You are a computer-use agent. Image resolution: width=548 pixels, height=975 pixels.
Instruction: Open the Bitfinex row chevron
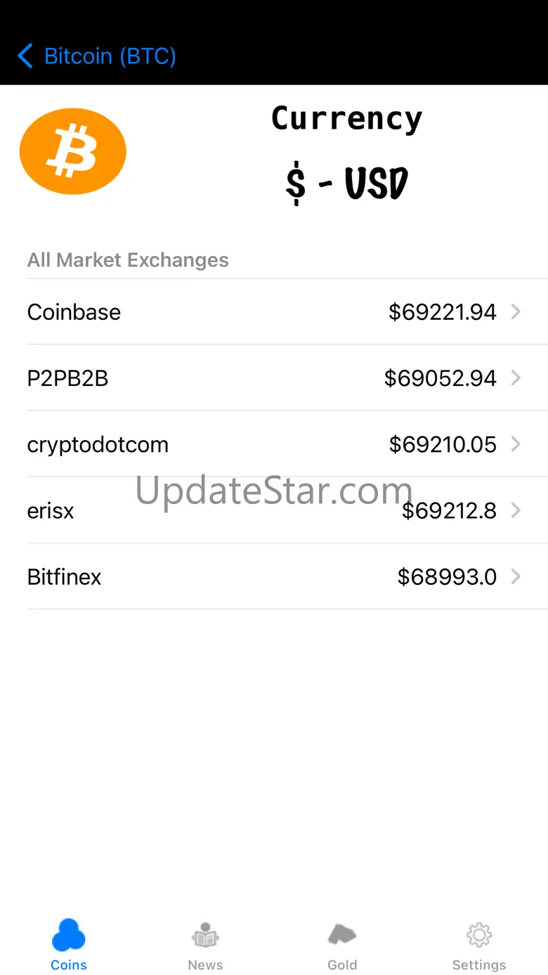(x=516, y=577)
